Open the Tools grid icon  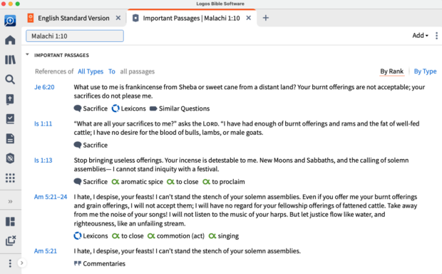click(x=10, y=178)
